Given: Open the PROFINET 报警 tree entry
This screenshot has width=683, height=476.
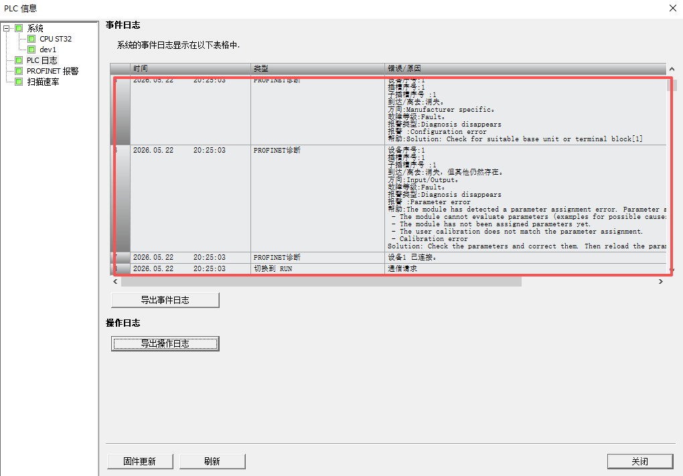Looking at the screenshot, I should (x=52, y=71).
